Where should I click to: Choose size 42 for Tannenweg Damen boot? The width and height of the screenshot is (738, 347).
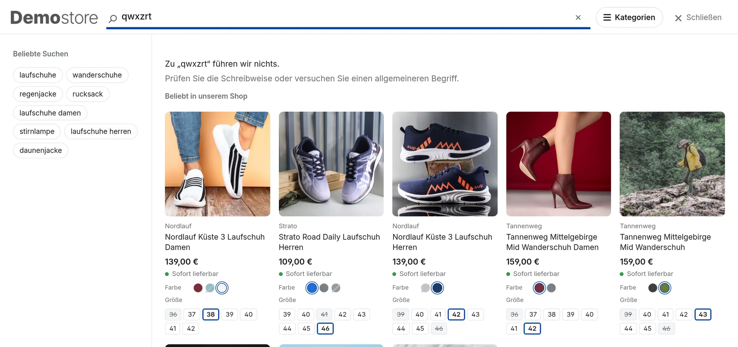pos(532,328)
